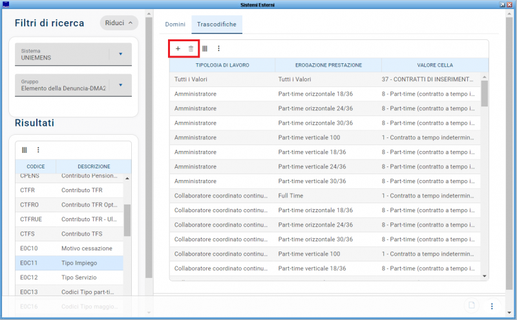Click the Trascodifiche table scroll up arrow
This screenshot has width=517, height=320.
pos(484,77)
